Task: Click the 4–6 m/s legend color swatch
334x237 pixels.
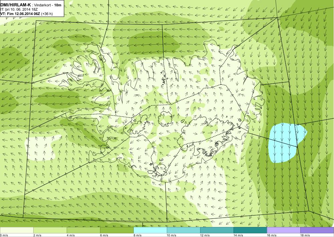Action: coord(83,230)
